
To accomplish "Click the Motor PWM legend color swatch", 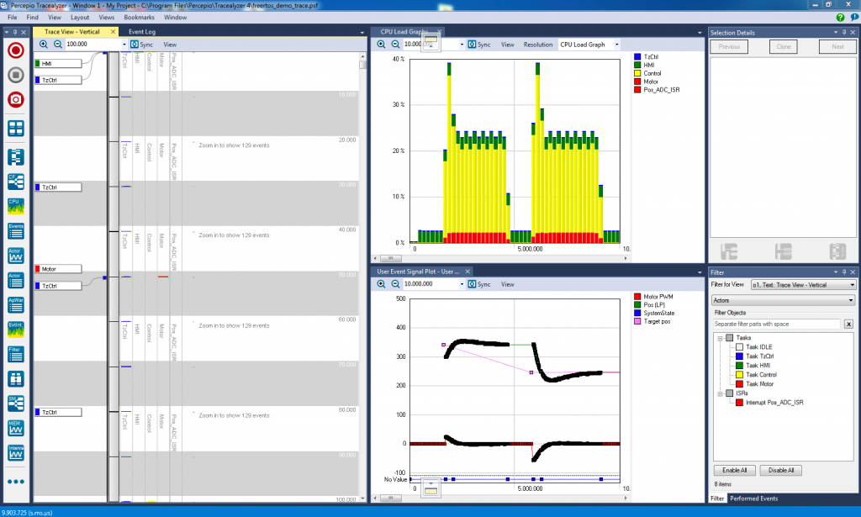I will (x=637, y=297).
